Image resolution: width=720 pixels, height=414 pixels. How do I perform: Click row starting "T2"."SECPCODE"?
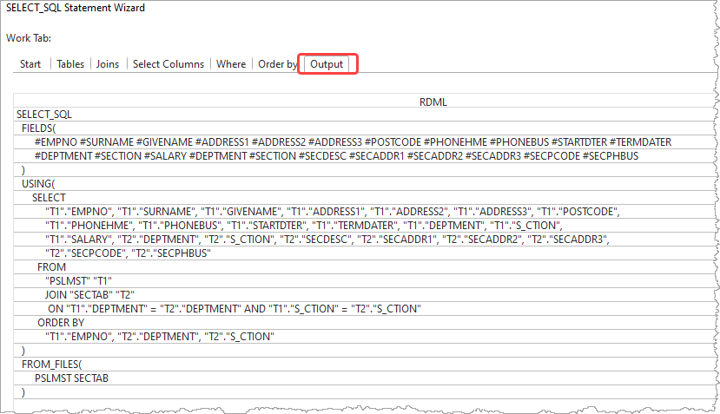tap(367, 253)
